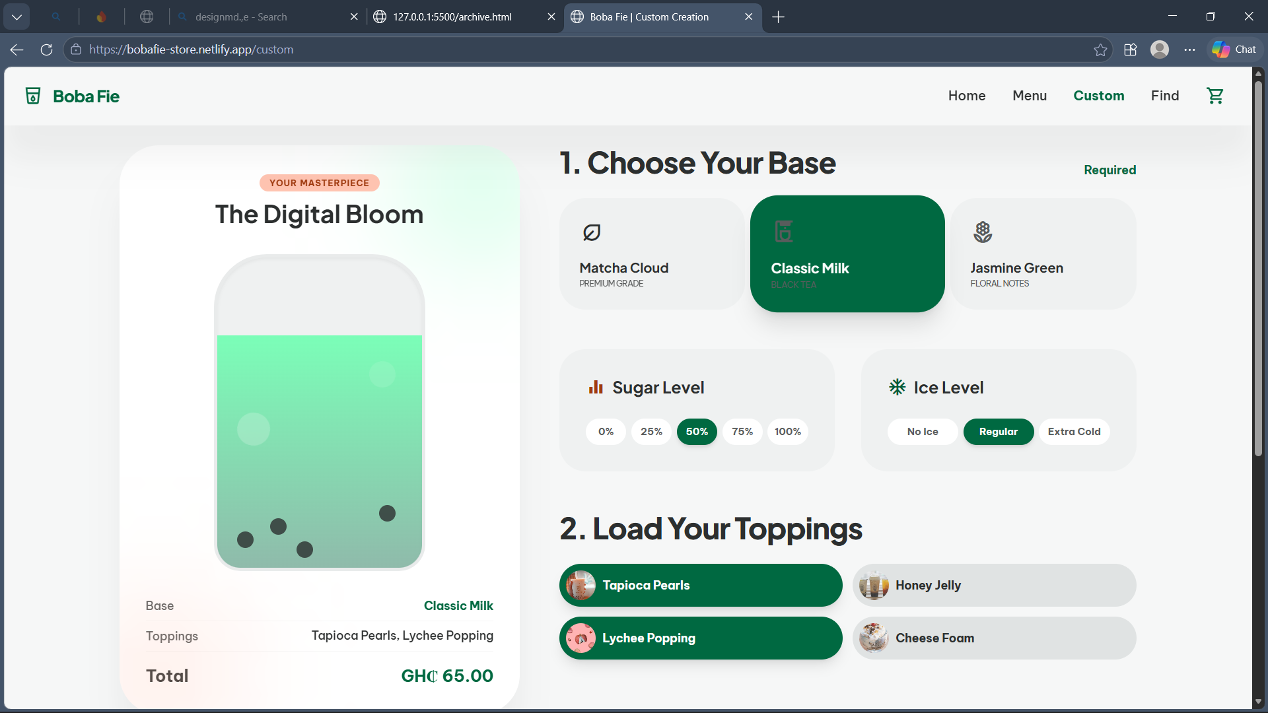This screenshot has width=1268, height=713.
Task: Deselect the Tapioca Pearls topping
Action: click(x=701, y=586)
